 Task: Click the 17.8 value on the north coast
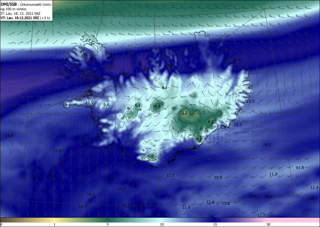point(168,66)
